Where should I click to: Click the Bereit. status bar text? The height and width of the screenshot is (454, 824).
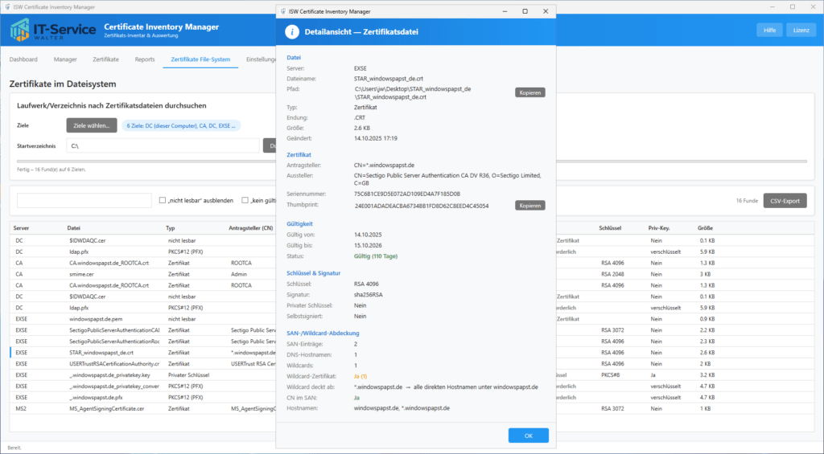(x=14, y=448)
